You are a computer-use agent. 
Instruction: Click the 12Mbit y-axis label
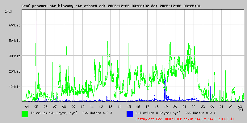click(x=14, y=87)
